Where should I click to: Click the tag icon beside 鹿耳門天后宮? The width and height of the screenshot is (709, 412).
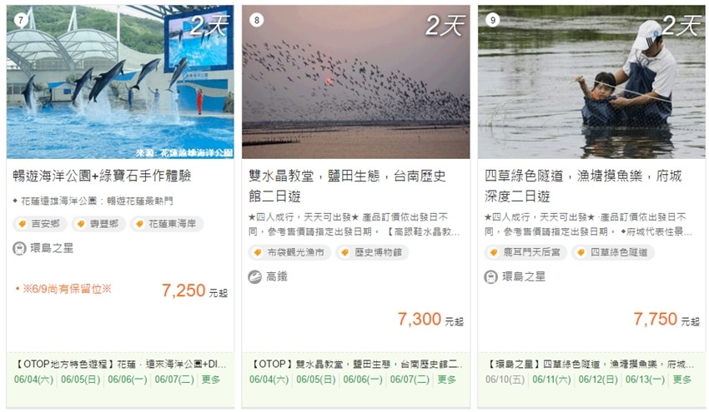pos(495,252)
